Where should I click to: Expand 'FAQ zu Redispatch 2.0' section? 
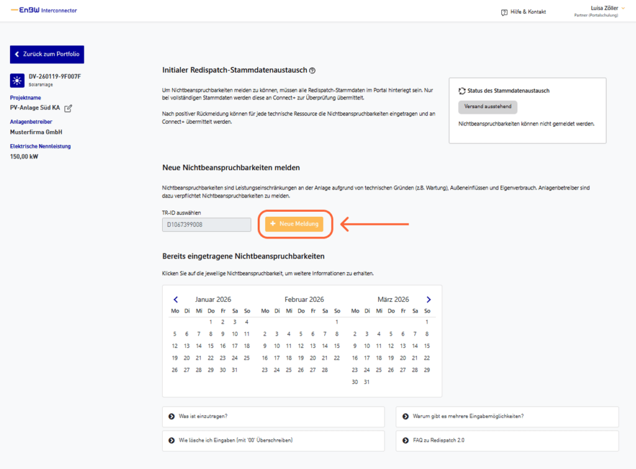[x=507, y=440]
